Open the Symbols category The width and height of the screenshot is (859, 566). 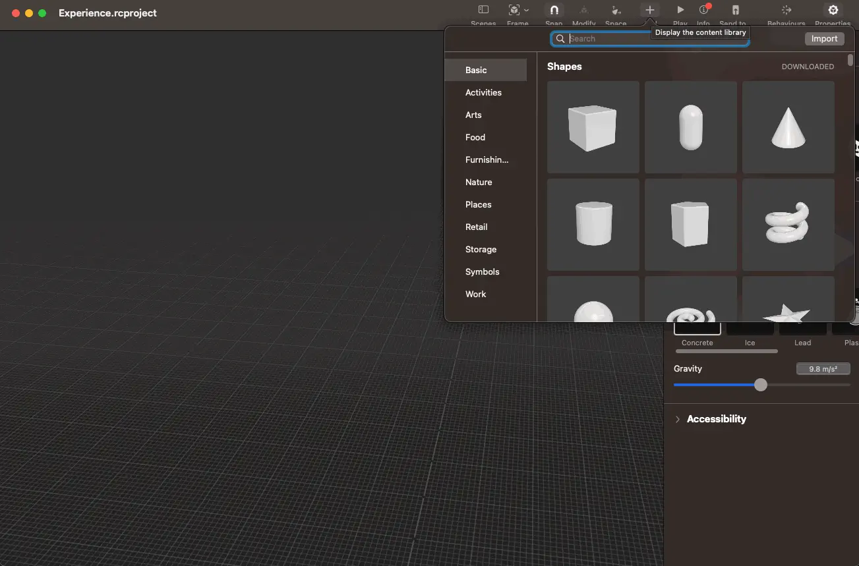[482, 272]
